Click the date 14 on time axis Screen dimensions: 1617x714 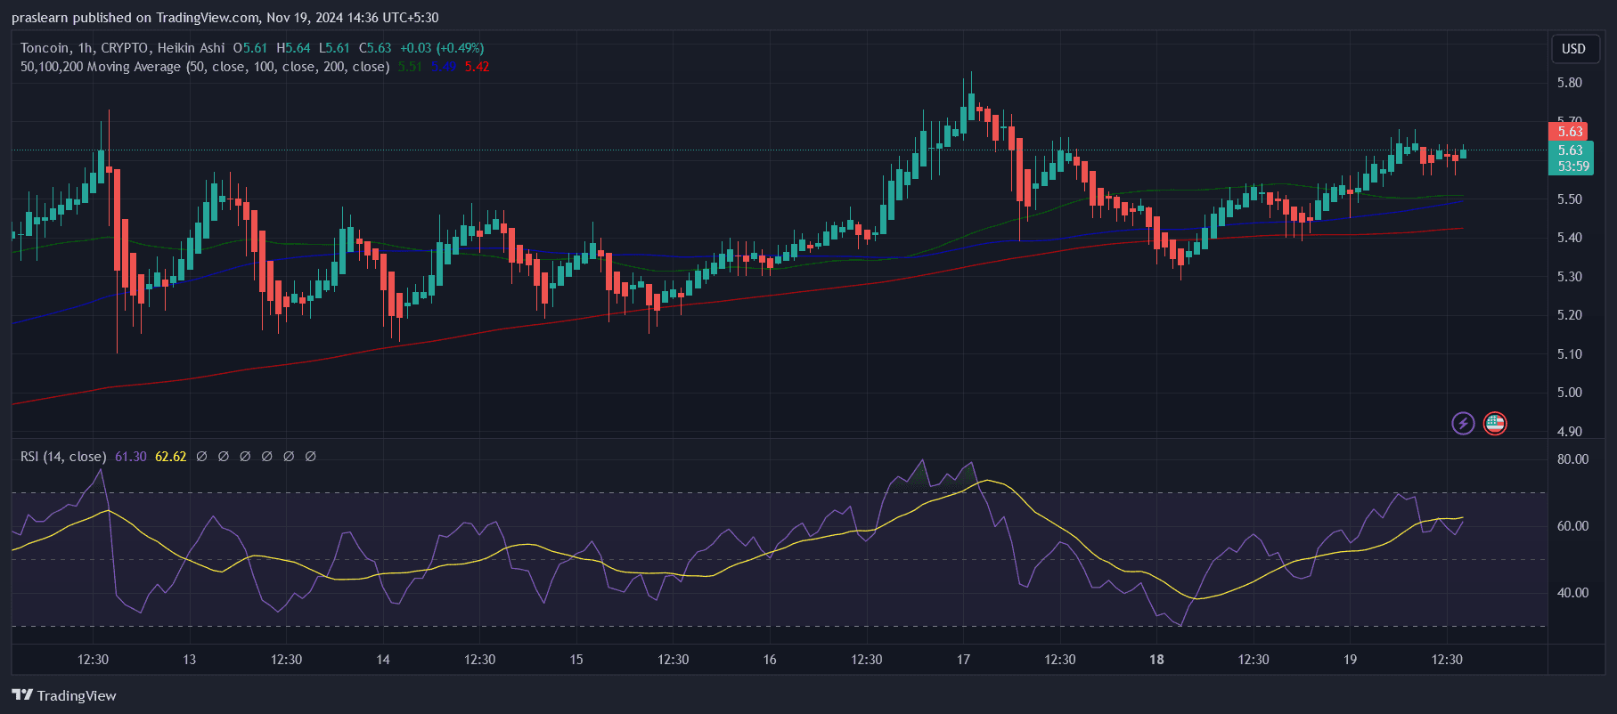[x=383, y=660]
